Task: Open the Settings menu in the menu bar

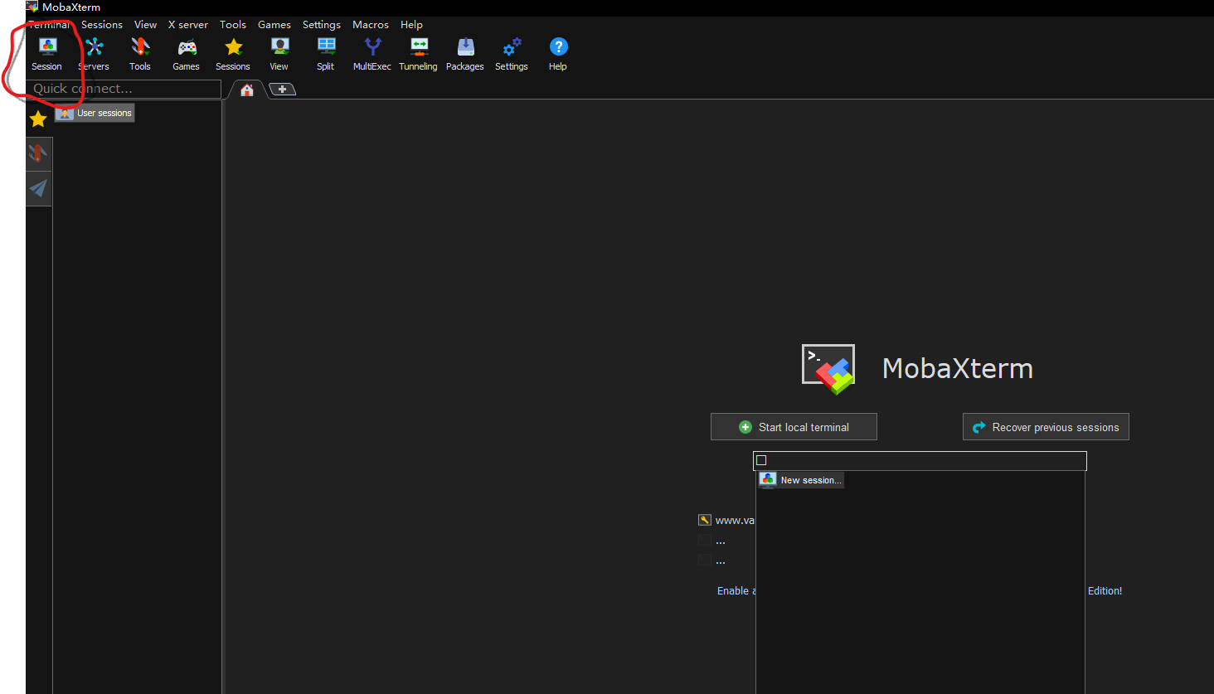Action: [322, 25]
